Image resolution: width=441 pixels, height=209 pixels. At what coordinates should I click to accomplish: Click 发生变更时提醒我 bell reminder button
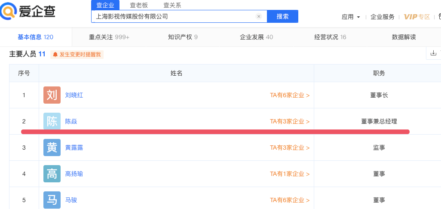[x=77, y=55]
